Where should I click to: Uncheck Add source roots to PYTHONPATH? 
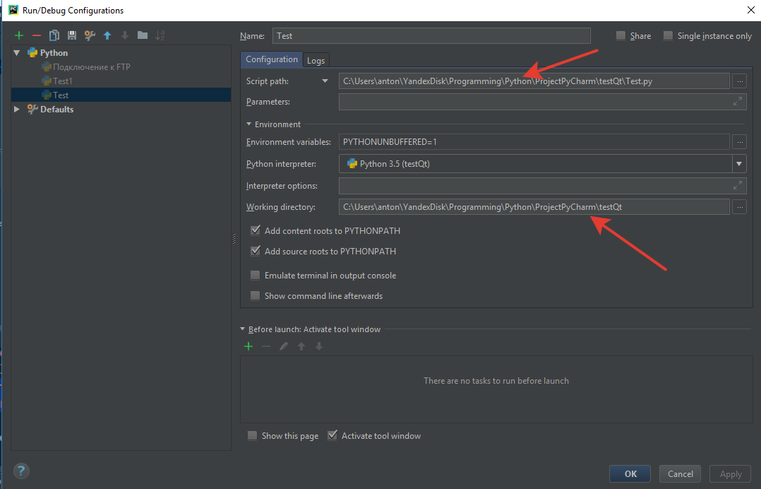click(x=256, y=251)
